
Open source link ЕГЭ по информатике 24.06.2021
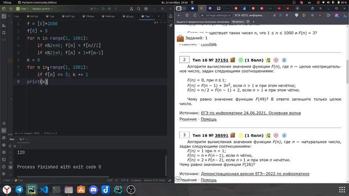click(x=251, y=113)
